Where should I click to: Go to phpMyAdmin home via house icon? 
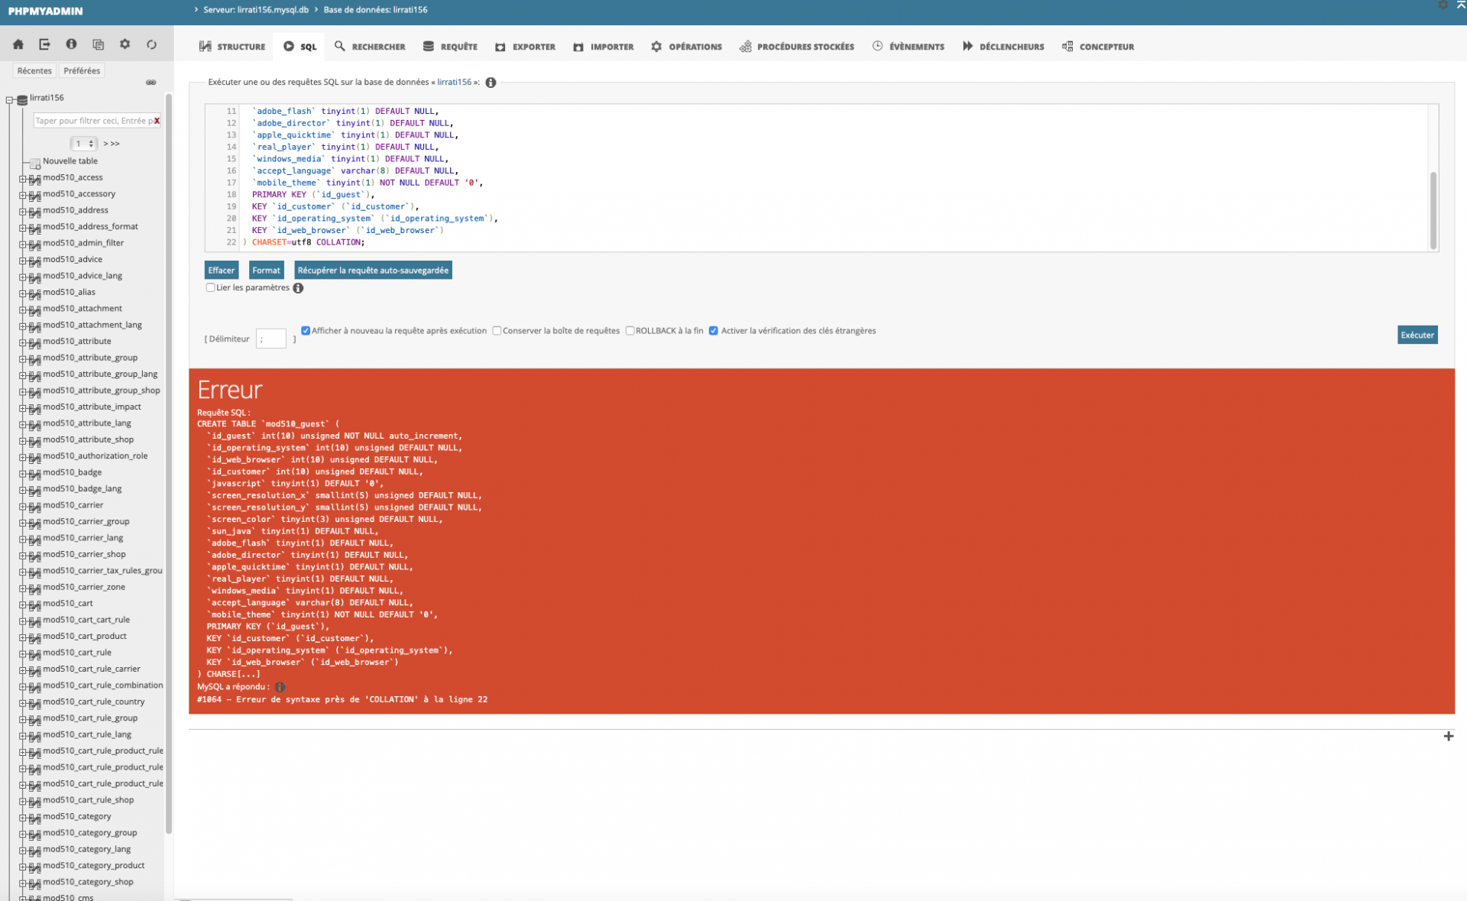click(x=18, y=44)
